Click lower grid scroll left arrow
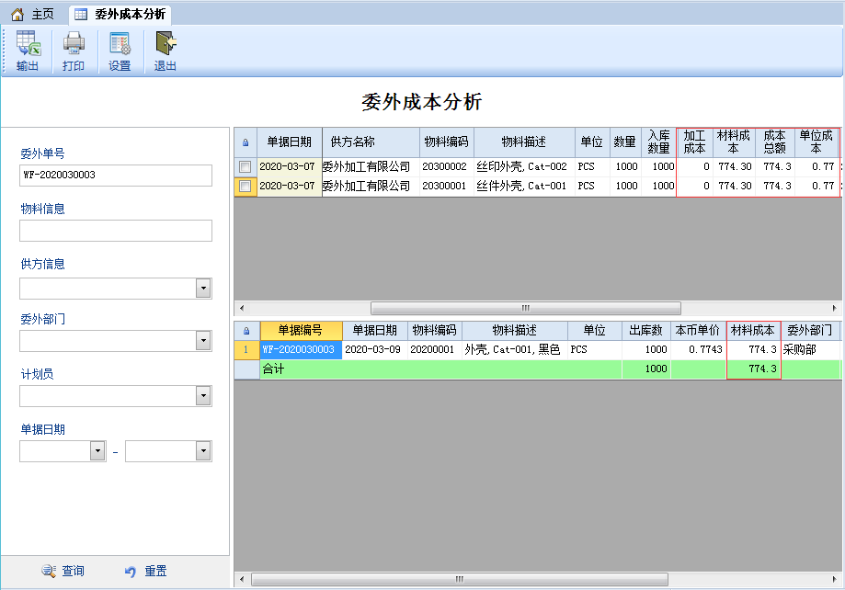Screen dimensions: 845x590 click(242, 579)
